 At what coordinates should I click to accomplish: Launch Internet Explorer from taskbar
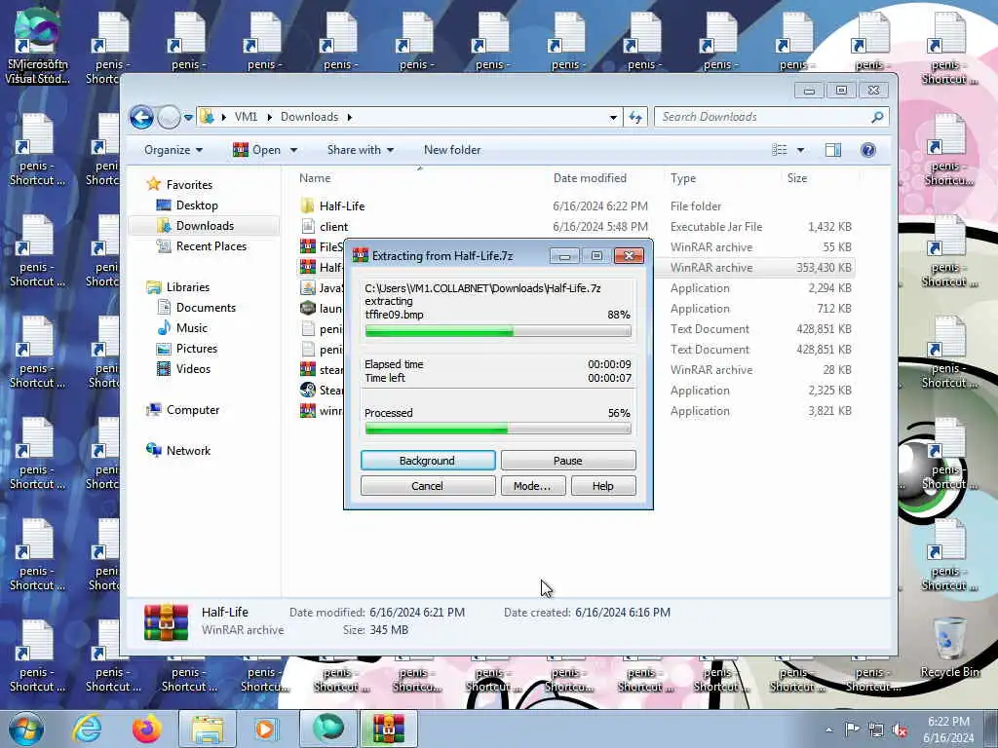pyautogui.click(x=87, y=729)
